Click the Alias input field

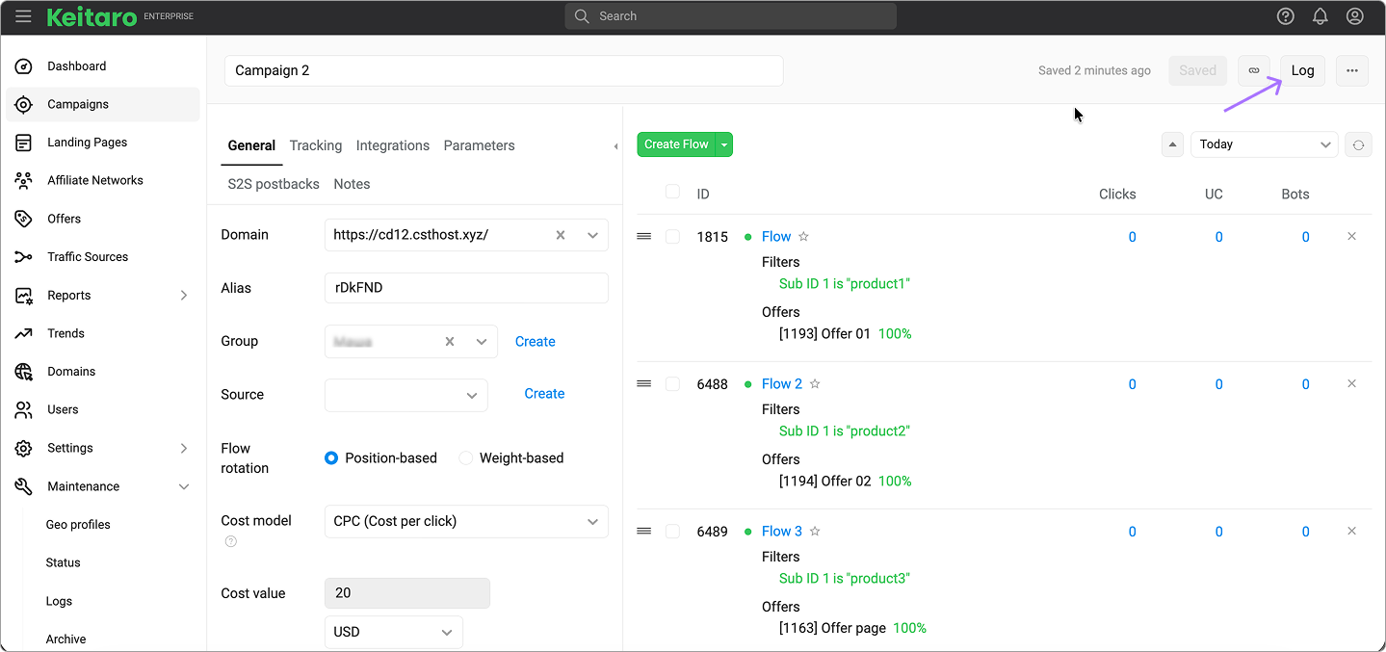466,288
